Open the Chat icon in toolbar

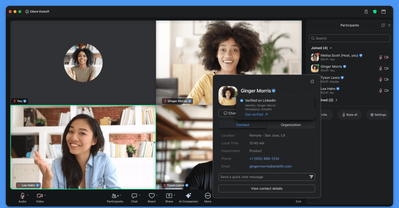pos(134,196)
